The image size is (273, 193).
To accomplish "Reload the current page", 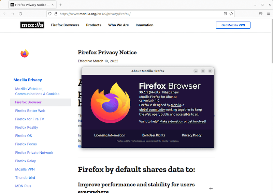I will pyautogui.click(x=20, y=14).
